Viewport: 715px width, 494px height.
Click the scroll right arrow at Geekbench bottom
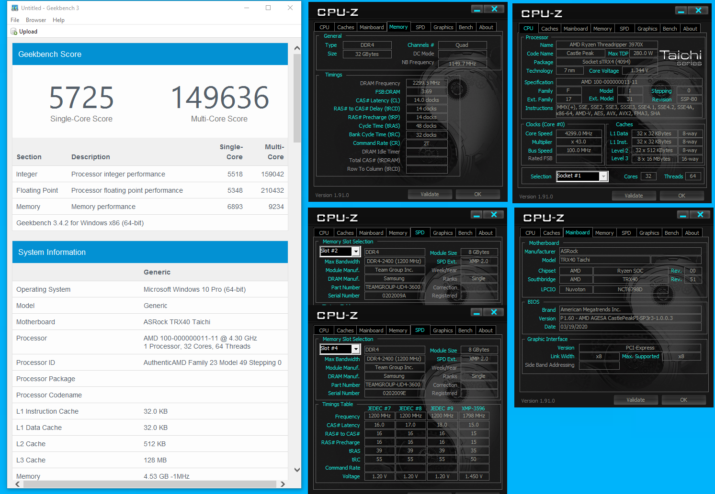tap(283, 484)
